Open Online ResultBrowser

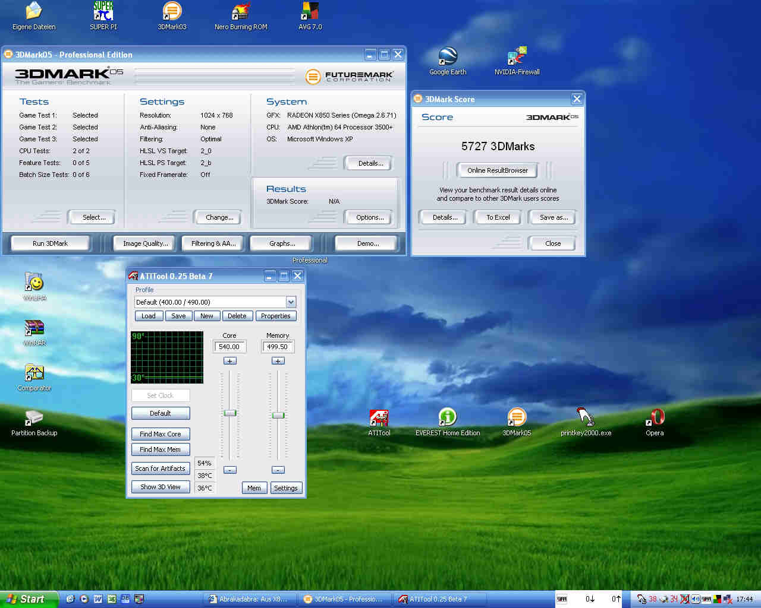pos(498,170)
